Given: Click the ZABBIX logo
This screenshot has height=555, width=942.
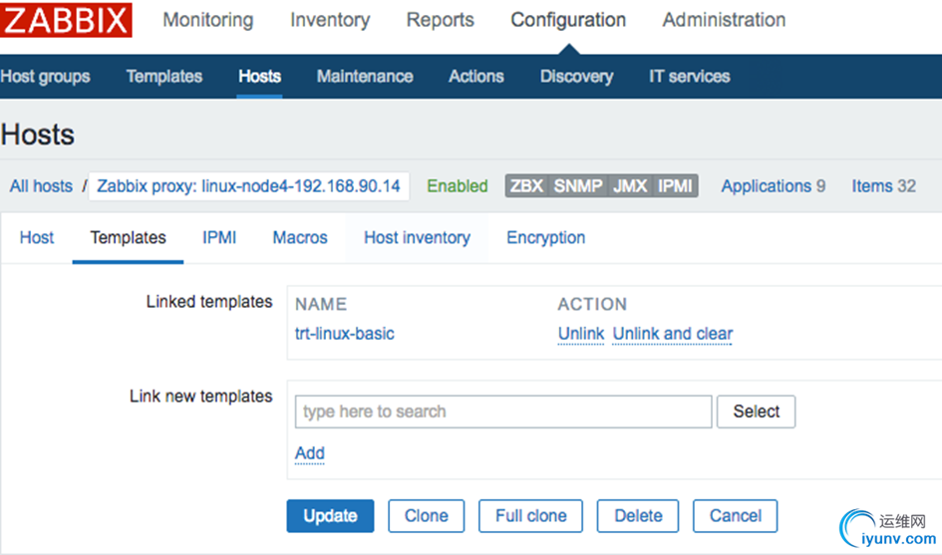Looking at the screenshot, I should (66, 20).
